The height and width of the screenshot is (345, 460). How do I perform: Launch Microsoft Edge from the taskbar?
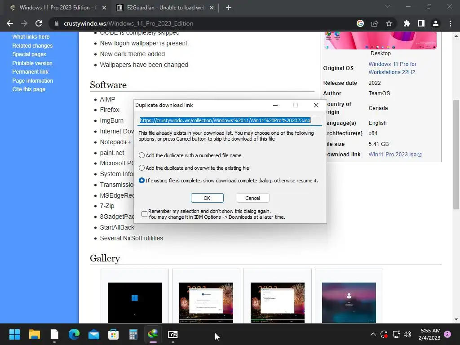tap(74, 334)
